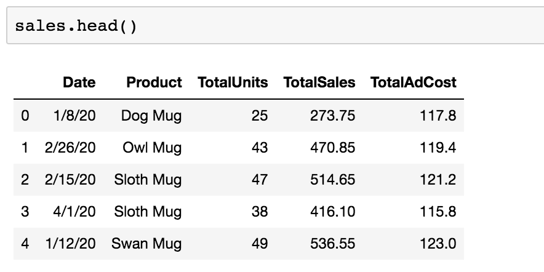Screen dimensions: 544x272
Task: Click the ad cost value 119.4
Action: [438, 147]
